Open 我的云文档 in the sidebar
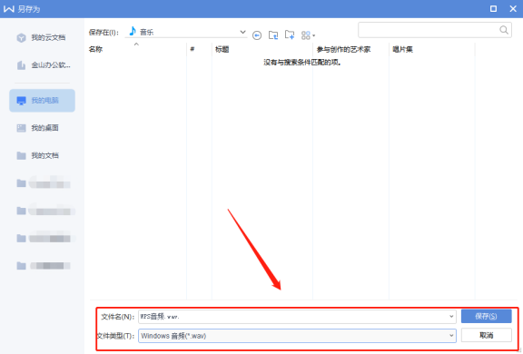 pyautogui.click(x=42, y=37)
